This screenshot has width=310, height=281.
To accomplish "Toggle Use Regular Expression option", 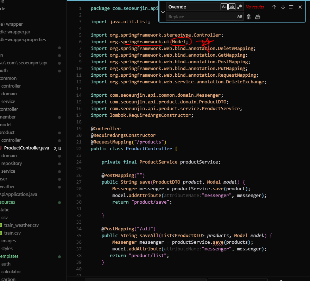I will (x=239, y=7).
